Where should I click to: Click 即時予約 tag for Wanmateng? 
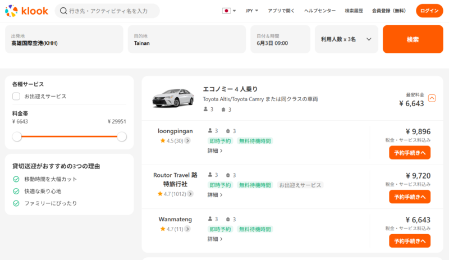pyautogui.click(x=220, y=229)
